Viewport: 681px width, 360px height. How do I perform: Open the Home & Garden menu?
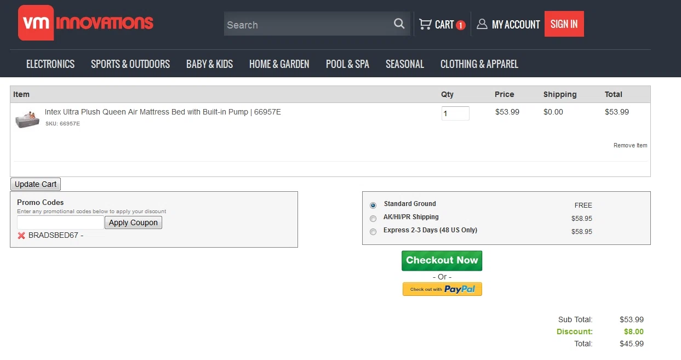click(x=279, y=64)
